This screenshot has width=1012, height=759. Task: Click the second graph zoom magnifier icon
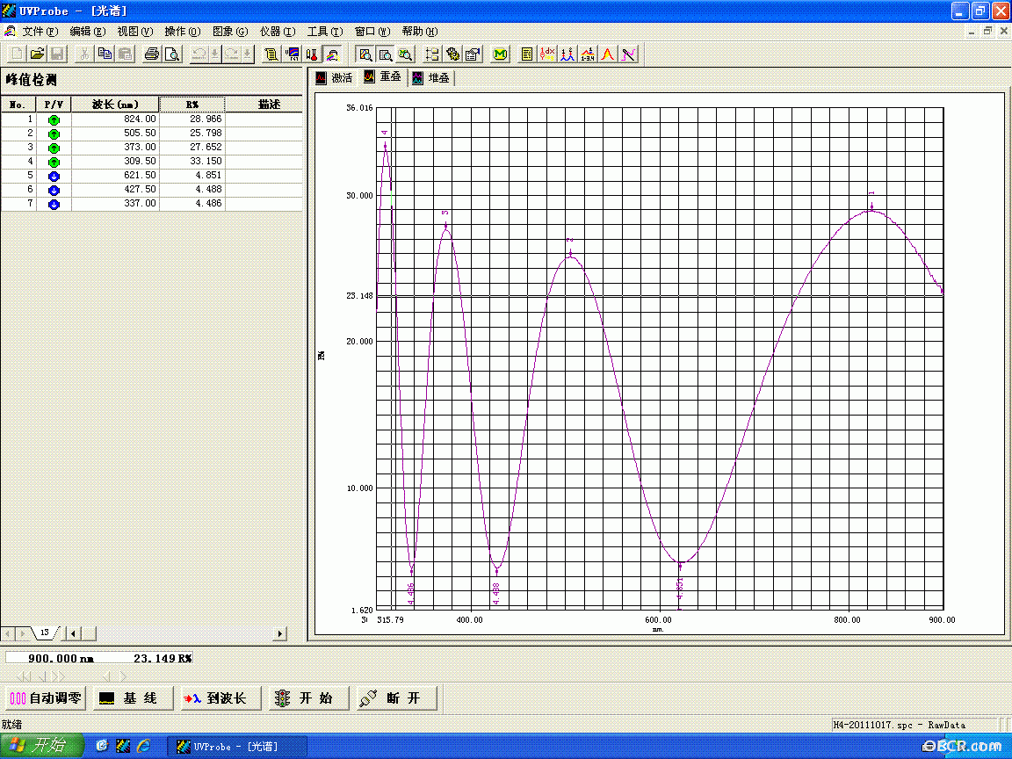pos(386,54)
